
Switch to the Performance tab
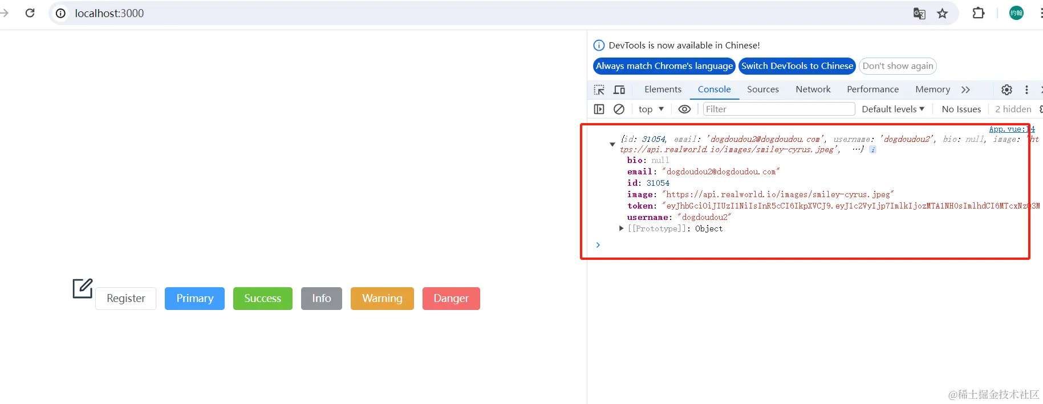click(872, 89)
